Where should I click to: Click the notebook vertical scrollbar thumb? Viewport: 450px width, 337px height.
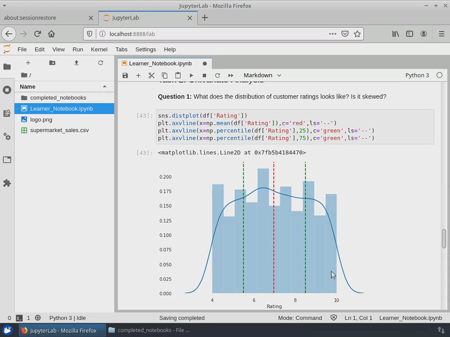443,239
